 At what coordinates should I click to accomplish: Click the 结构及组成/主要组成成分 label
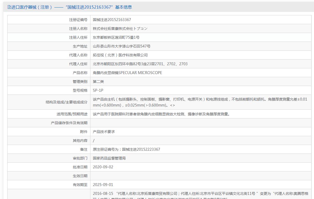(x=66, y=102)
